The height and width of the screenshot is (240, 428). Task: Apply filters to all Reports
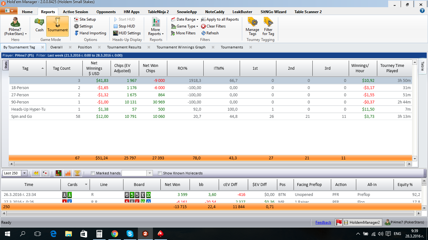pos(220,19)
